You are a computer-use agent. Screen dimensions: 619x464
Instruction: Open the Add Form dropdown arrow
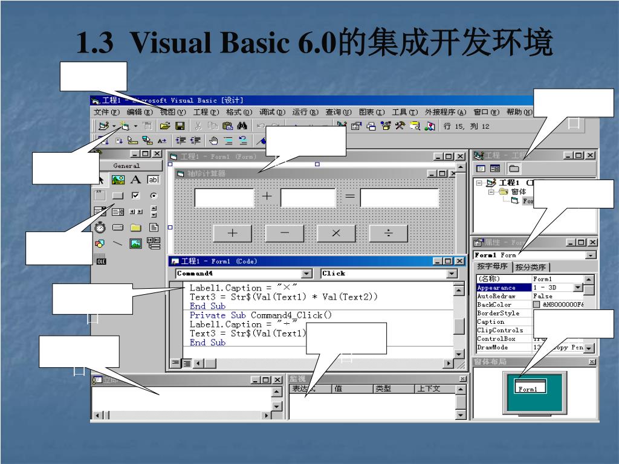135,126
